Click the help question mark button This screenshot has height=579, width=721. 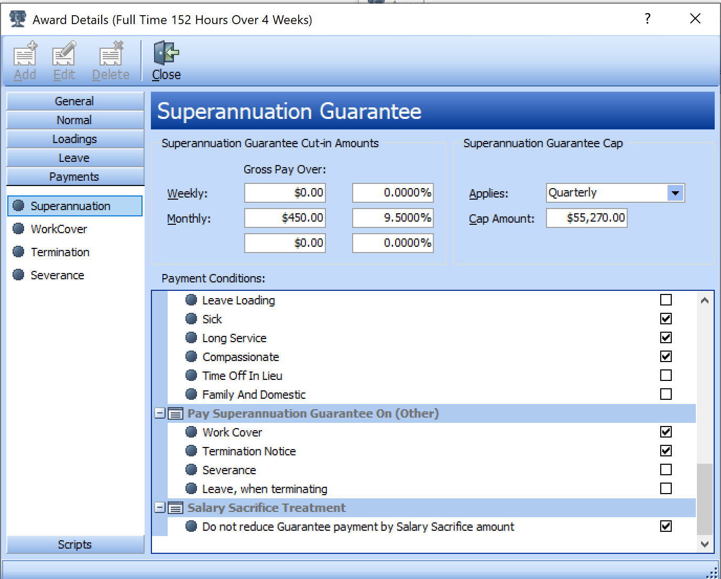pos(648,19)
